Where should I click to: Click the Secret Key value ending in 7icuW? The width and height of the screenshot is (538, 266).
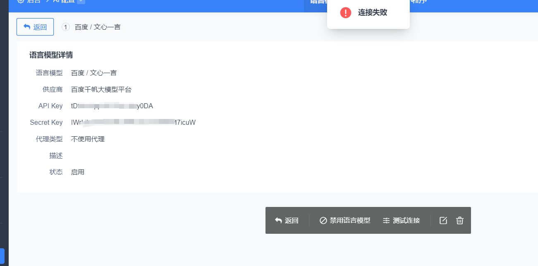(x=133, y=122)
